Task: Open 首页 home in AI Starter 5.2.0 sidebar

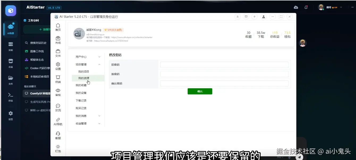Action: point(58,27)
